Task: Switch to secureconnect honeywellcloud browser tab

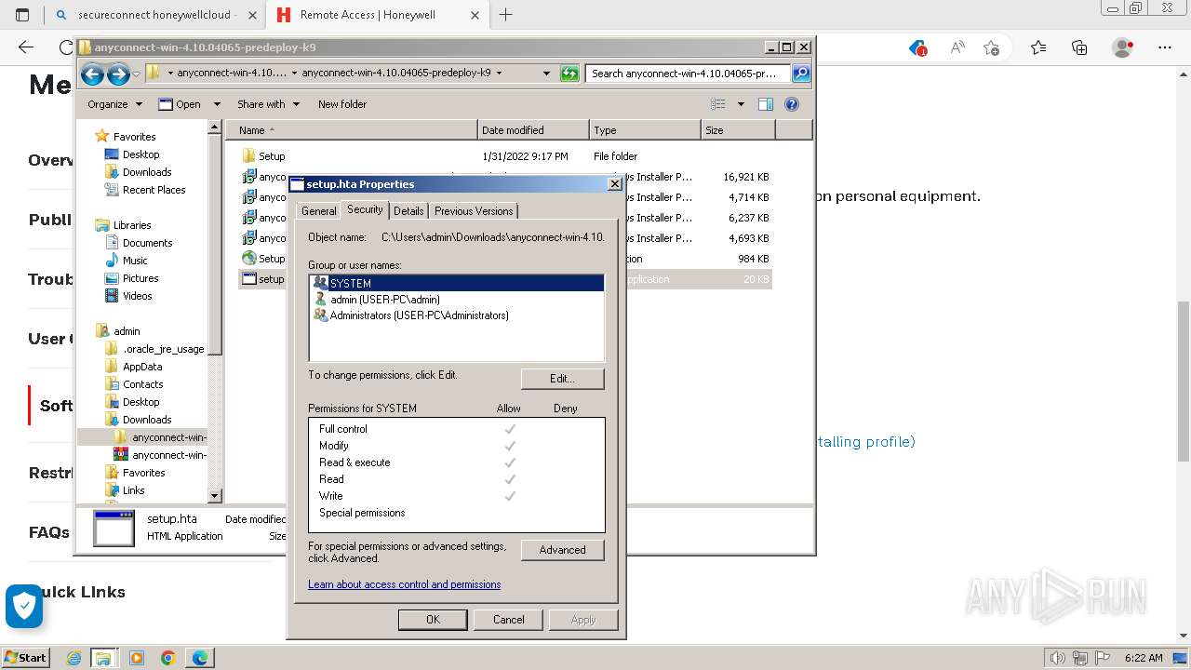Action: pyautogui.click(x=155, y=15)
